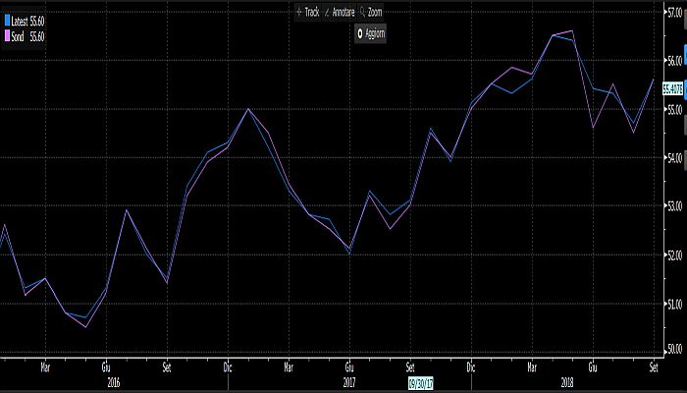Select the 2016 year label on time axis
This screenshot has height=393, width=687.
(114, 381)
